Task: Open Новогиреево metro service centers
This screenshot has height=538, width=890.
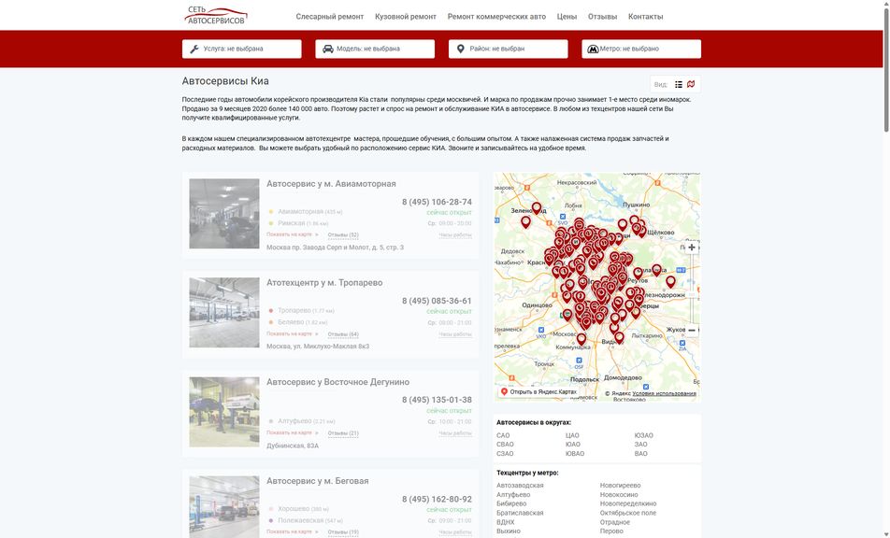Action: tap(621, 486)
